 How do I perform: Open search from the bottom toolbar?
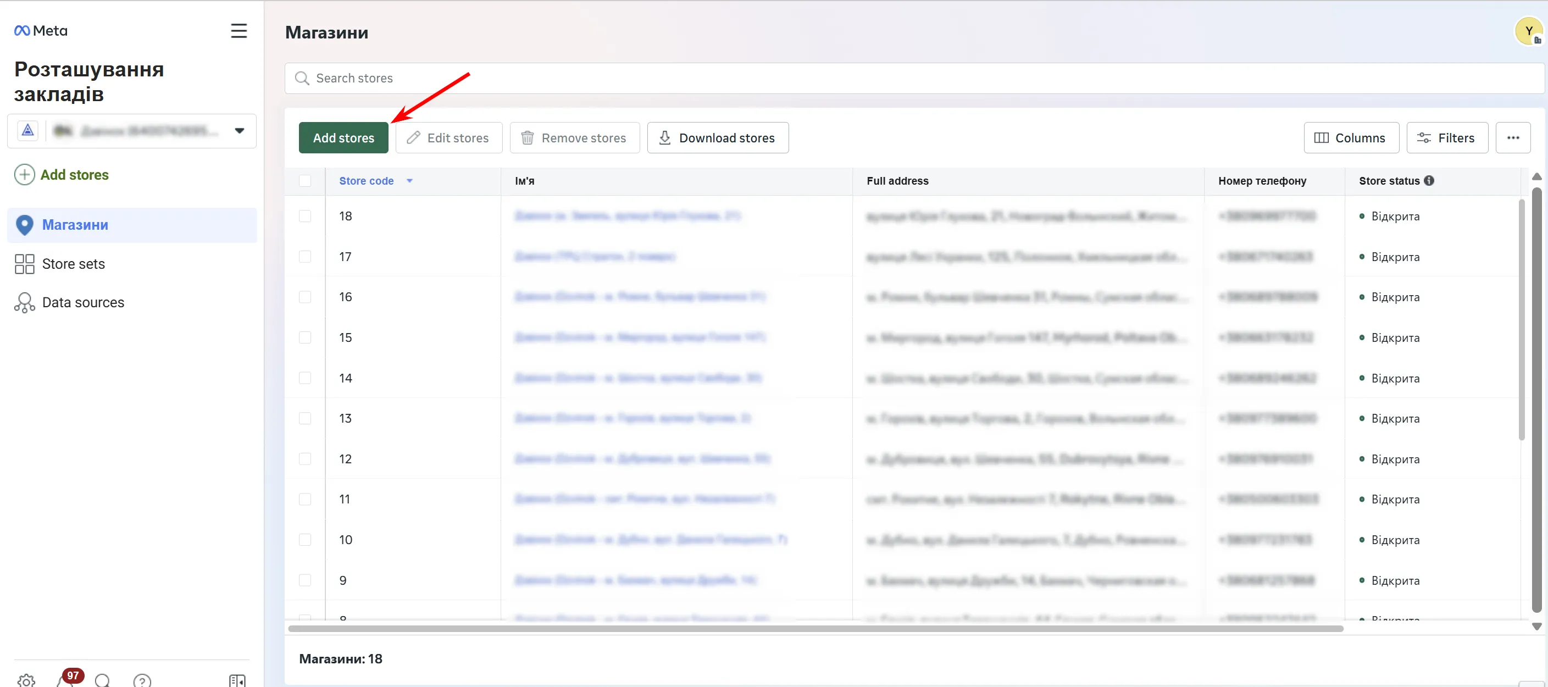102,680
